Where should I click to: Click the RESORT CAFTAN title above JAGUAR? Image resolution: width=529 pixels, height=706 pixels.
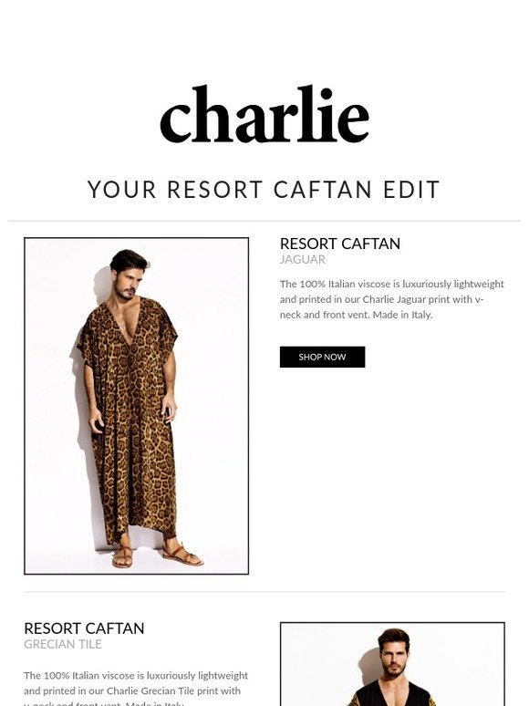(340, 244)
